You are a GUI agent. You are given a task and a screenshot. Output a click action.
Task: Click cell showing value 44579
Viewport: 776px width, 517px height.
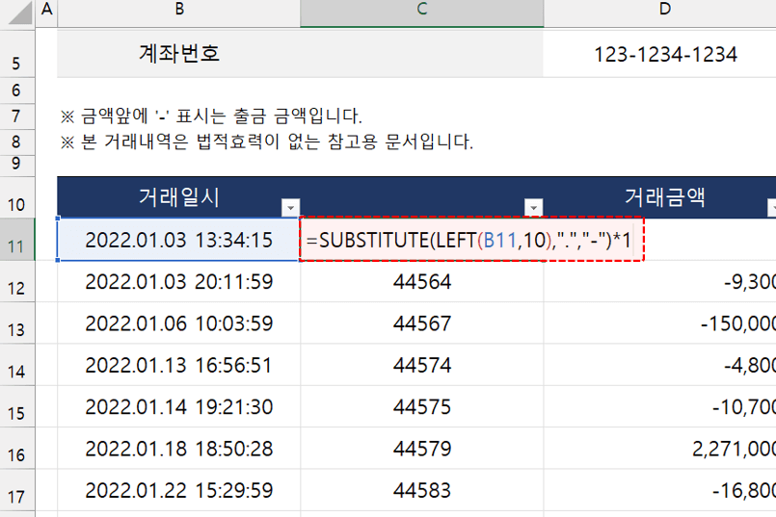tap(421, 449)
